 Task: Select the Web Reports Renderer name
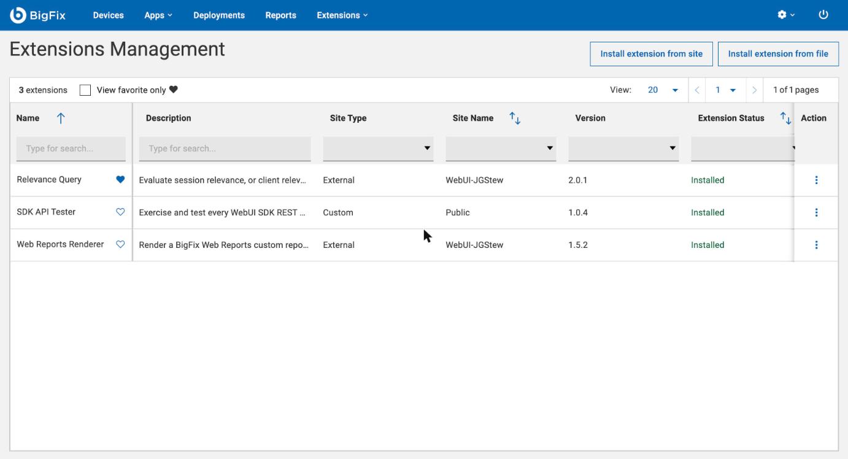(x=60, y=244)
